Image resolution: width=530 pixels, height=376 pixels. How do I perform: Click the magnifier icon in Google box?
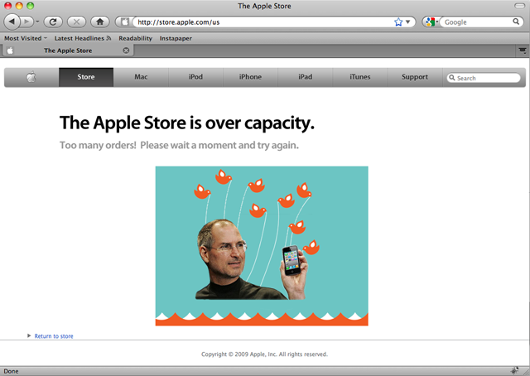pyautogui.click(x=516, y=22)
